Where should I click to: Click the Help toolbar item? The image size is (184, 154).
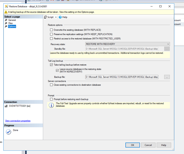(x=63, y=17)
